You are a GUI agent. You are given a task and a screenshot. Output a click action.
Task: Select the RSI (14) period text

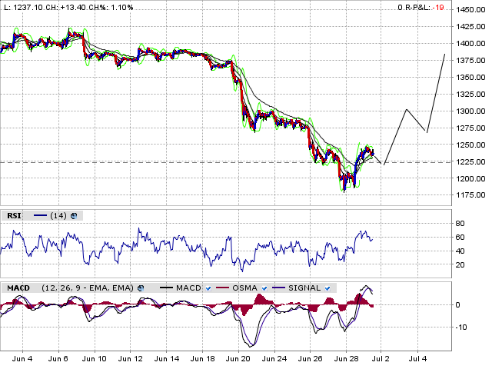58,216
